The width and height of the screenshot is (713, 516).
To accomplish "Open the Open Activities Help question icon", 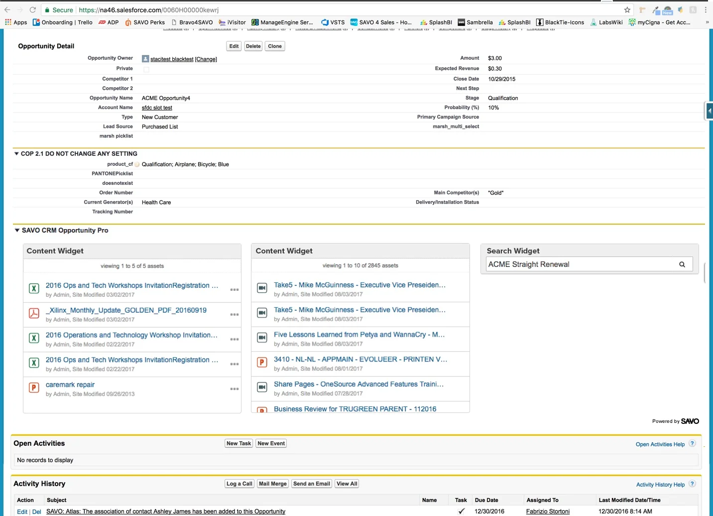I will click(x=692, y=444).
